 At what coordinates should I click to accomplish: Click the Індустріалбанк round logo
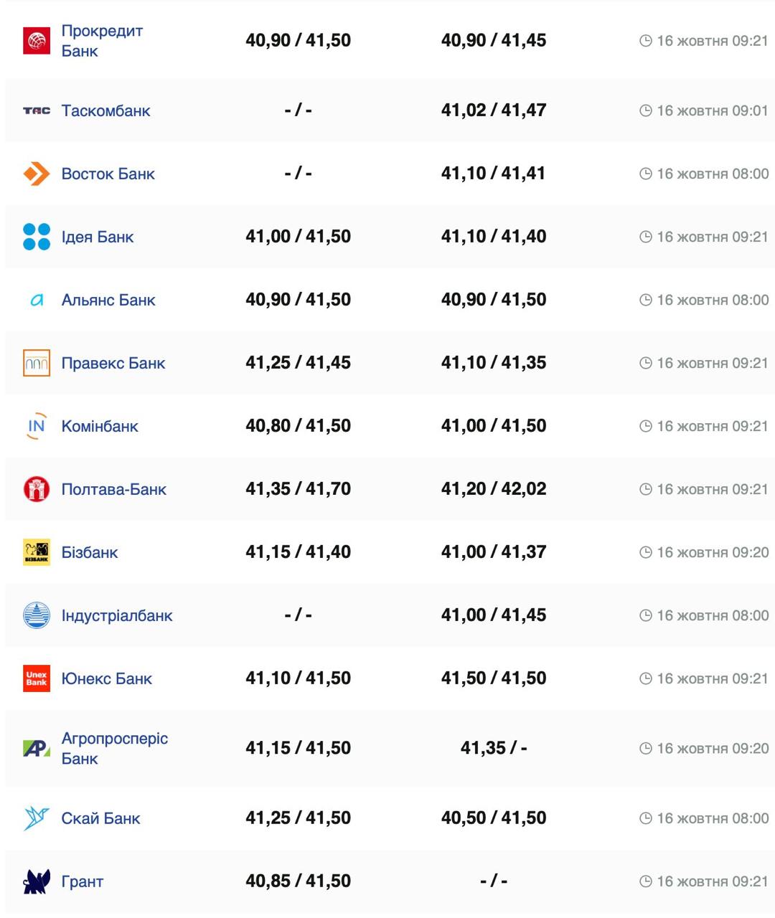[x=37, y=615]
